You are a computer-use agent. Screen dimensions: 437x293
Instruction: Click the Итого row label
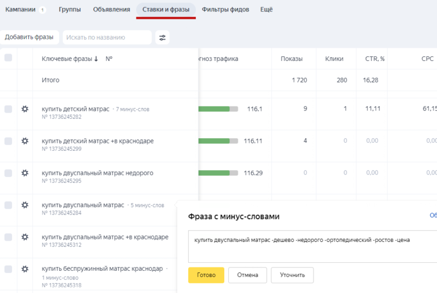tap(51, 80)
